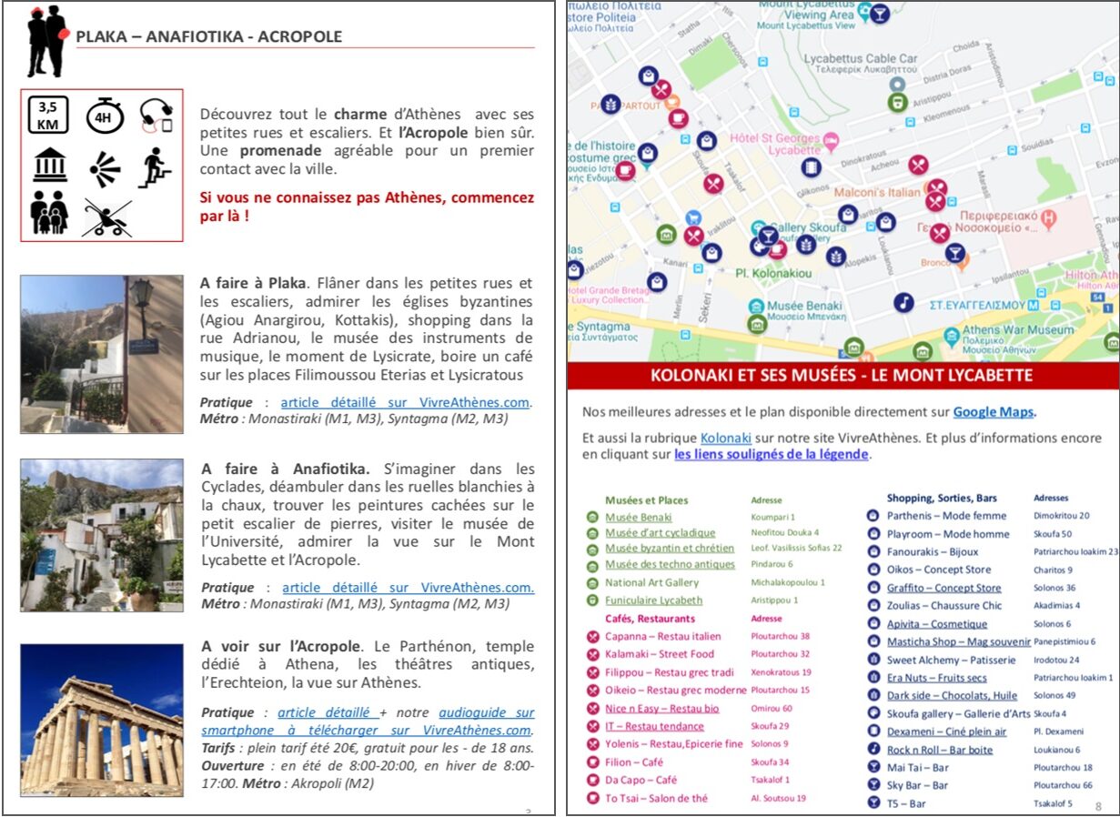Open the Musée Benaki legend link
1120x817 pixels.
[638, 517]
